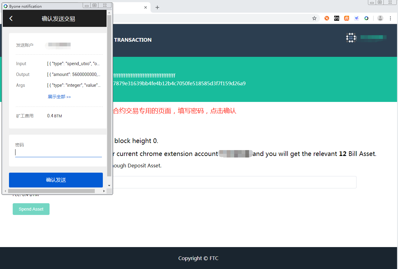Click the password field in Byone popup

pos(59,153)
